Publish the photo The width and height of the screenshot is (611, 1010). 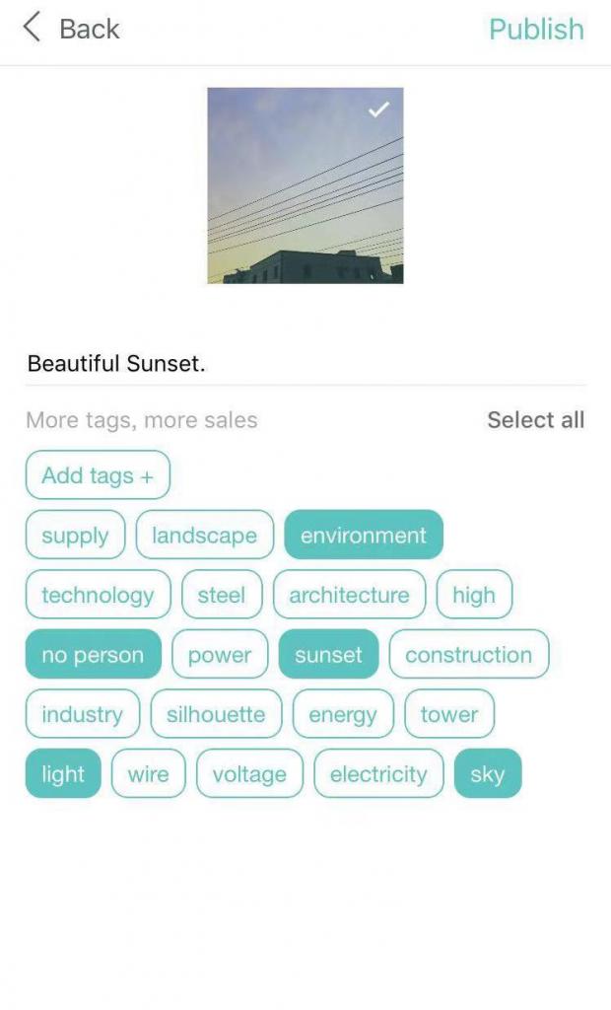tap(536, 29)
